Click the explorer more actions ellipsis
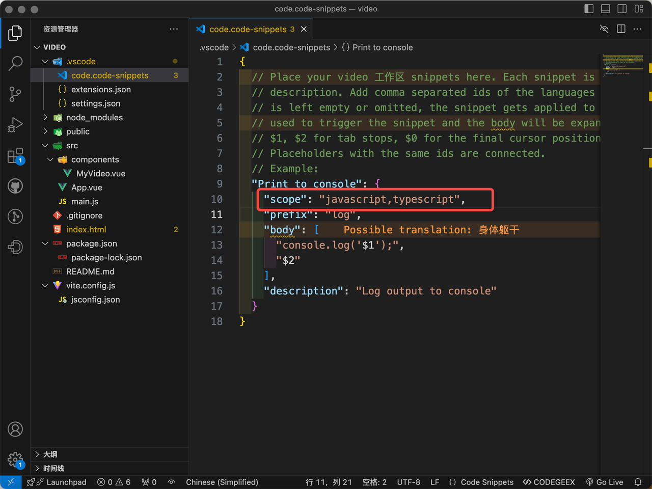Screen dimensions: 652x489 tap(174, 29)
